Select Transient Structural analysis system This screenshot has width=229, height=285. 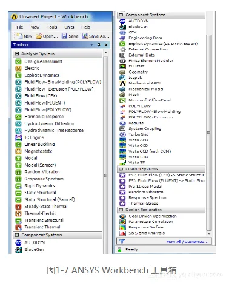click(44, 220)
